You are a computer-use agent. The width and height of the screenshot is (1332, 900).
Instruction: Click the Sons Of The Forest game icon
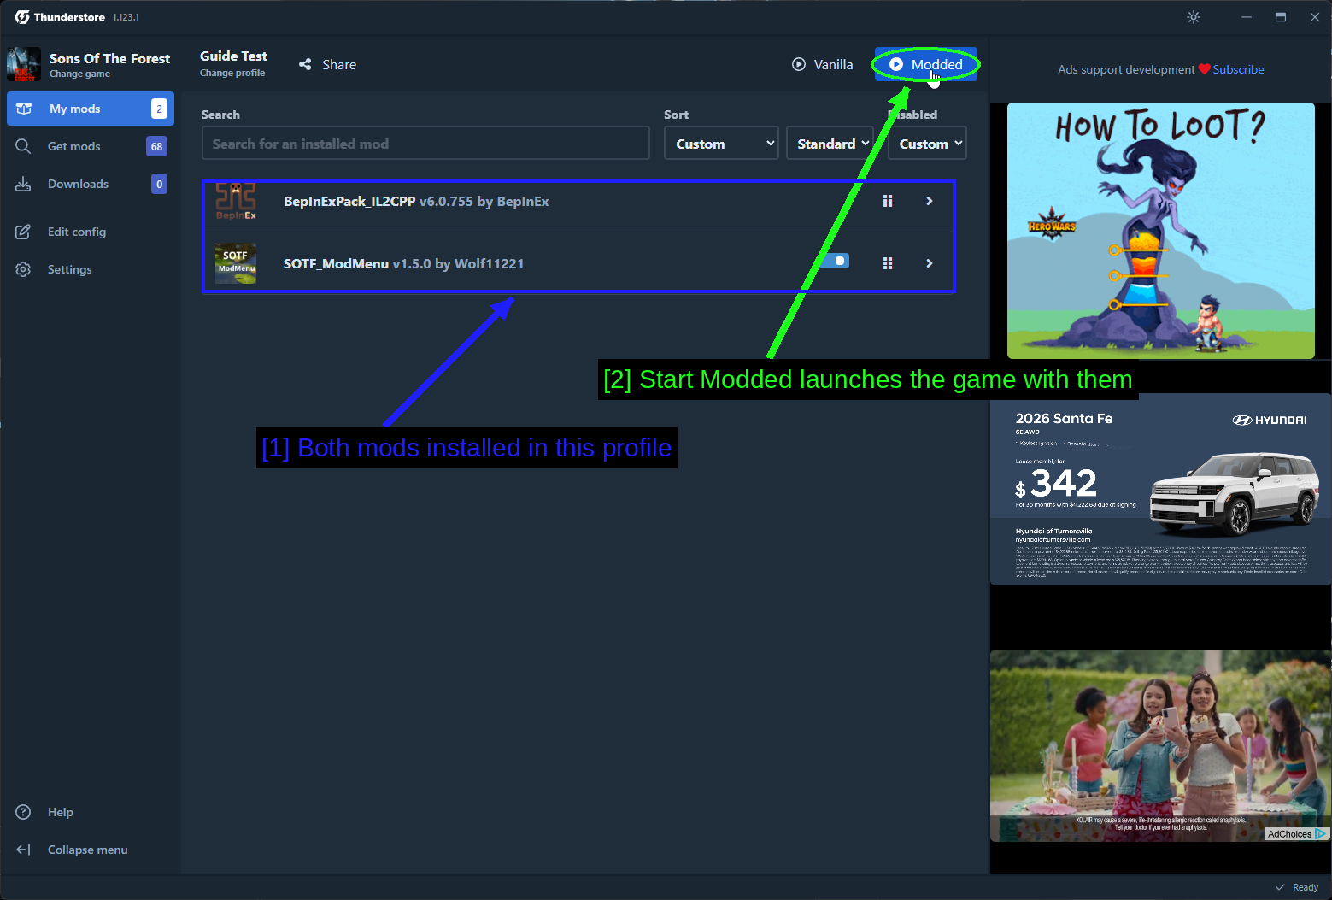click(24, 64)
